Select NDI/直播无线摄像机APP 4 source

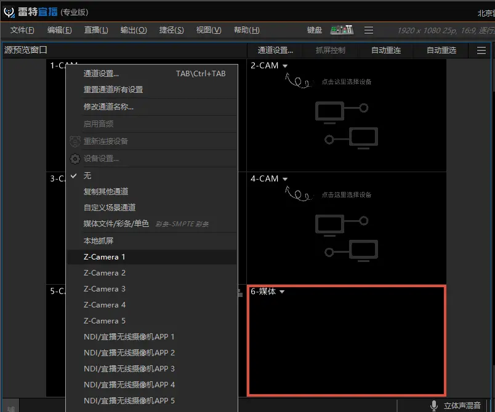point(152,384)
